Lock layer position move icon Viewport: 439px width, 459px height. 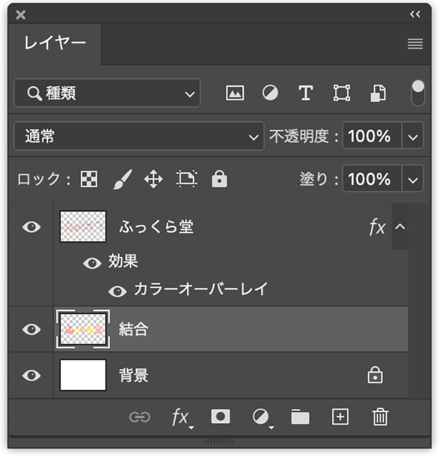154,179
